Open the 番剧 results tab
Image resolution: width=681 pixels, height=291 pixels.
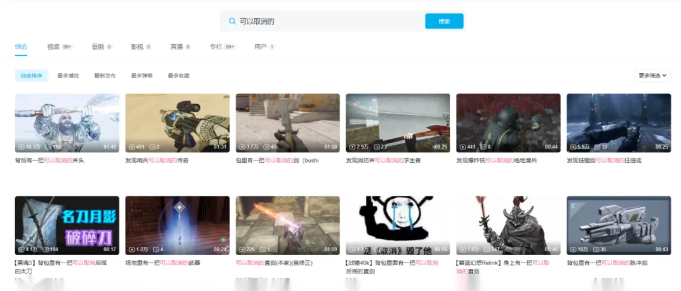(102, 47)
